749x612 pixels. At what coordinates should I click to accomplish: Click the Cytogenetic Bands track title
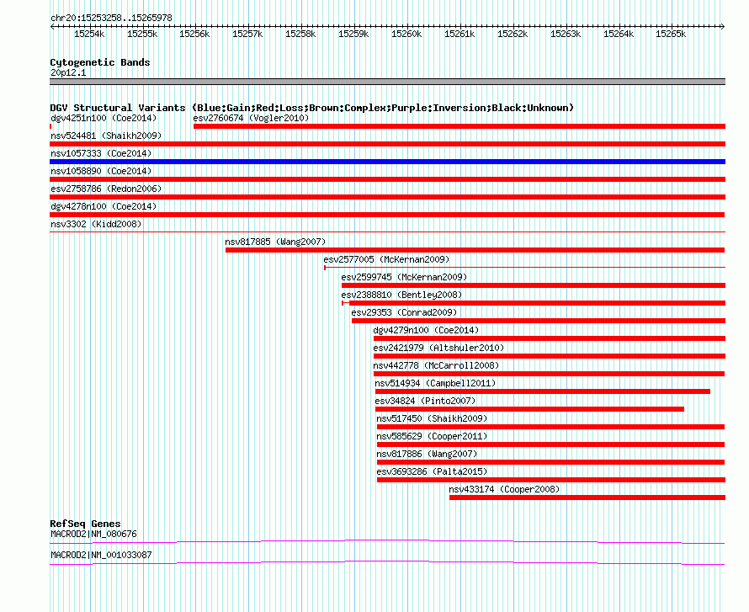(x=100, y=62)
